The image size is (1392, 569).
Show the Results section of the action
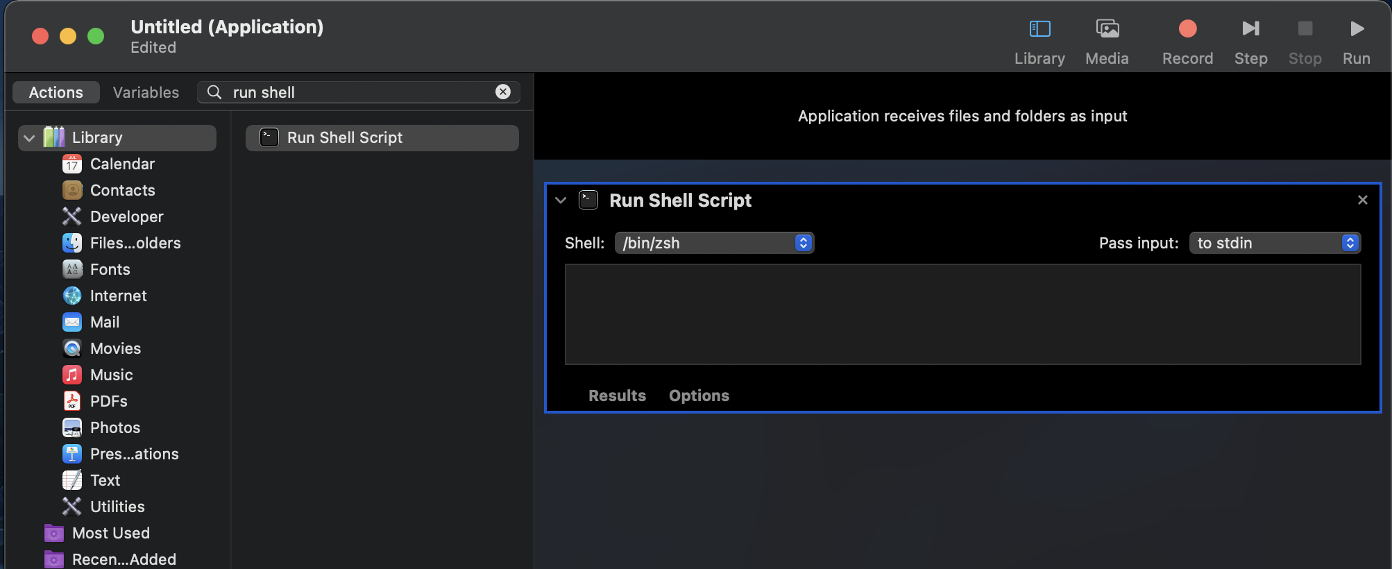point(617,396)
